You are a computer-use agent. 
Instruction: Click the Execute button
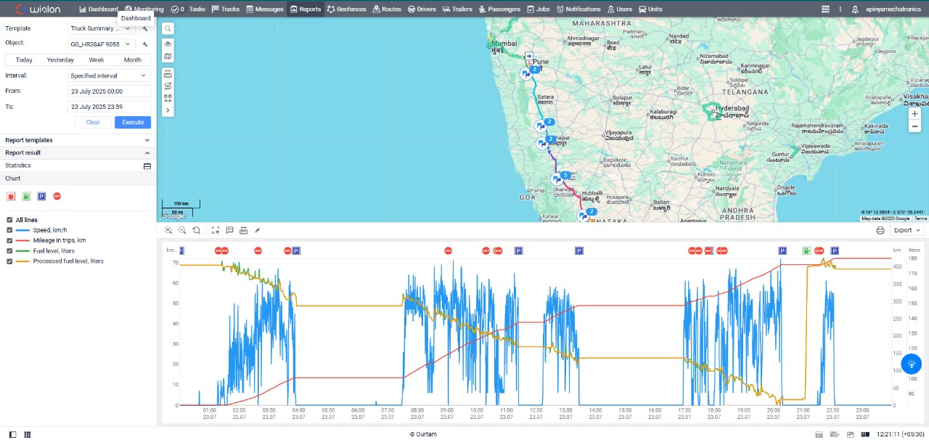pos(133,122)
